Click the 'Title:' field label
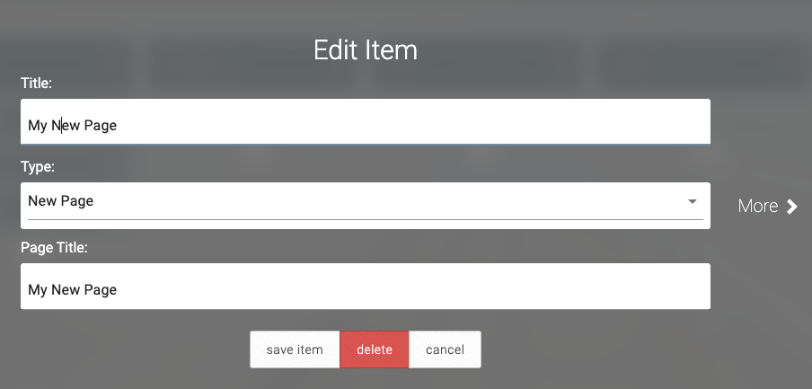The width and height of the screenshot is (812, 389). (x=37, y=83)
